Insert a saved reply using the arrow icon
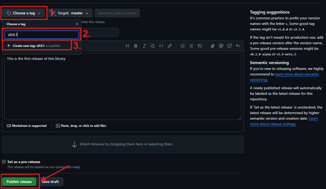 238,46
